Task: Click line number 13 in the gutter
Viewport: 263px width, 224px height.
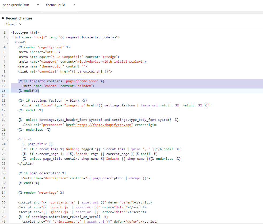Action: pyautogui.click(x=3, y=91)
